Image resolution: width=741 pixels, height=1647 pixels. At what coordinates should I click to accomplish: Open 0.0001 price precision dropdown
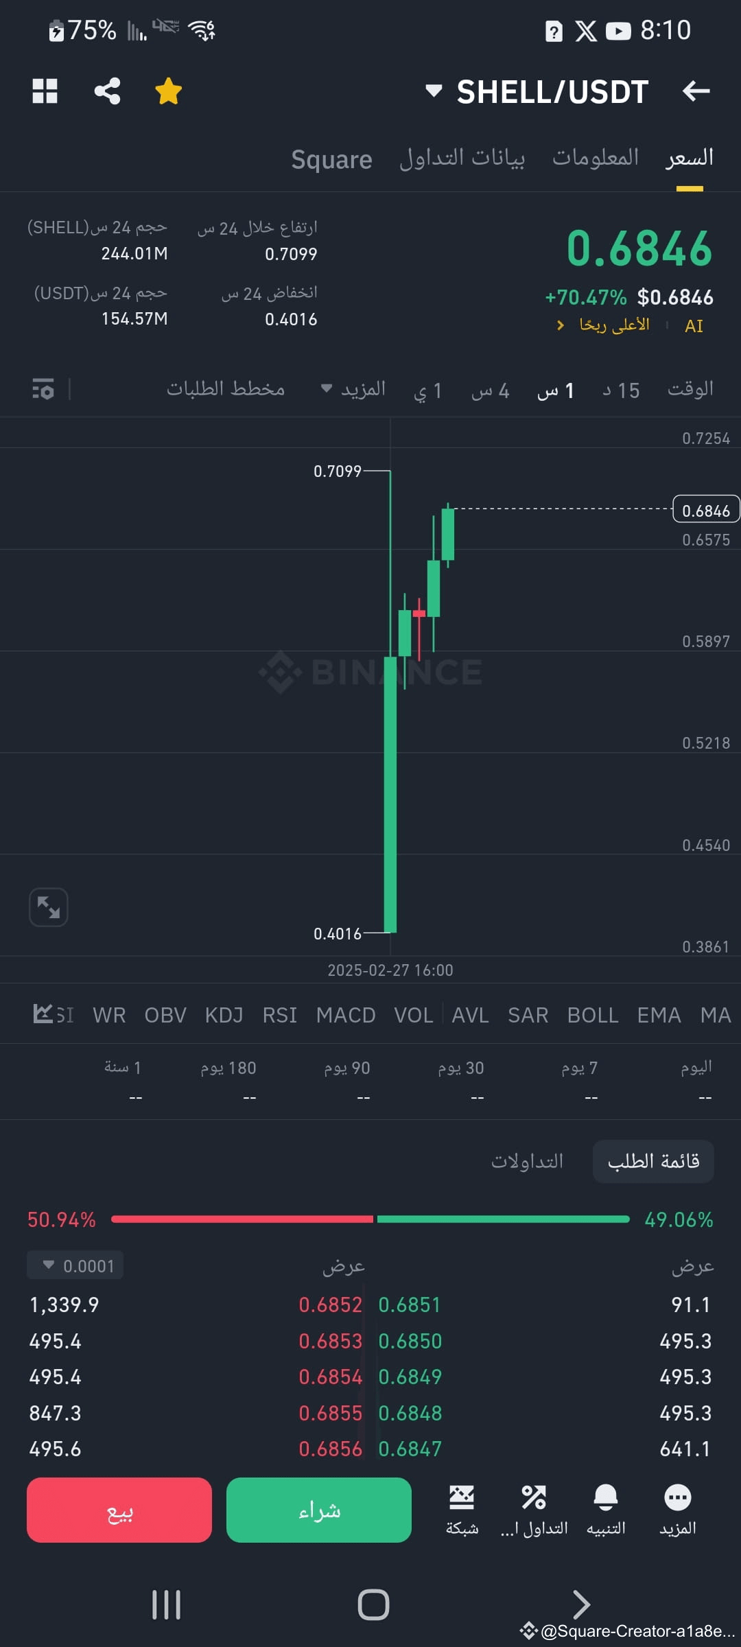coord(75,1265)
